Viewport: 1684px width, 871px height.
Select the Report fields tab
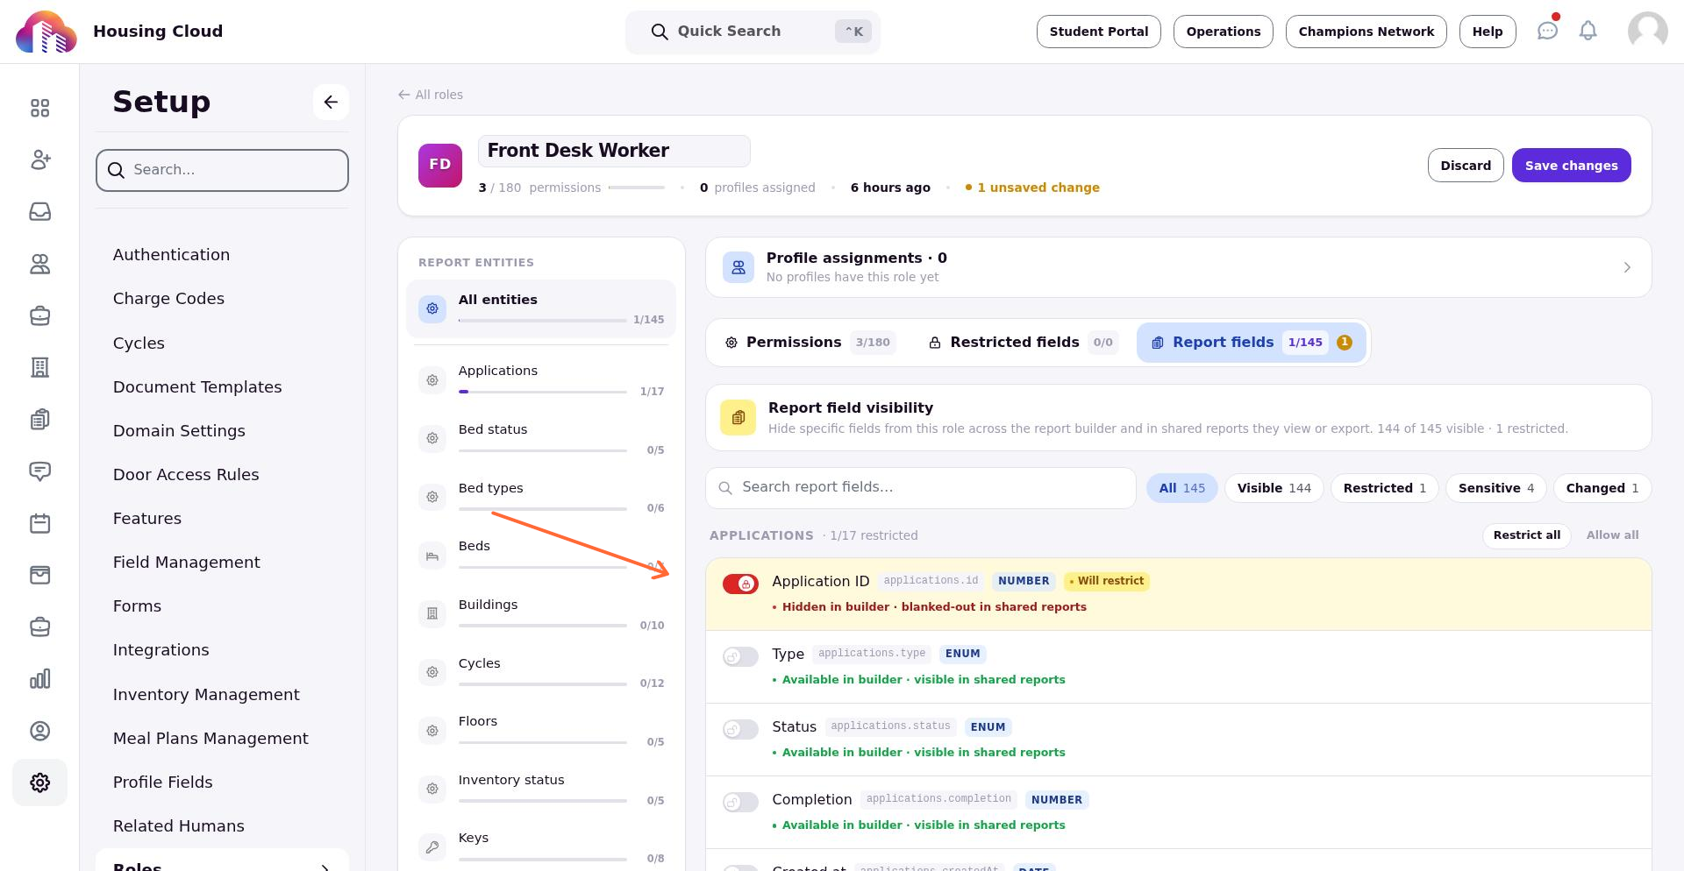point(1252,343)
